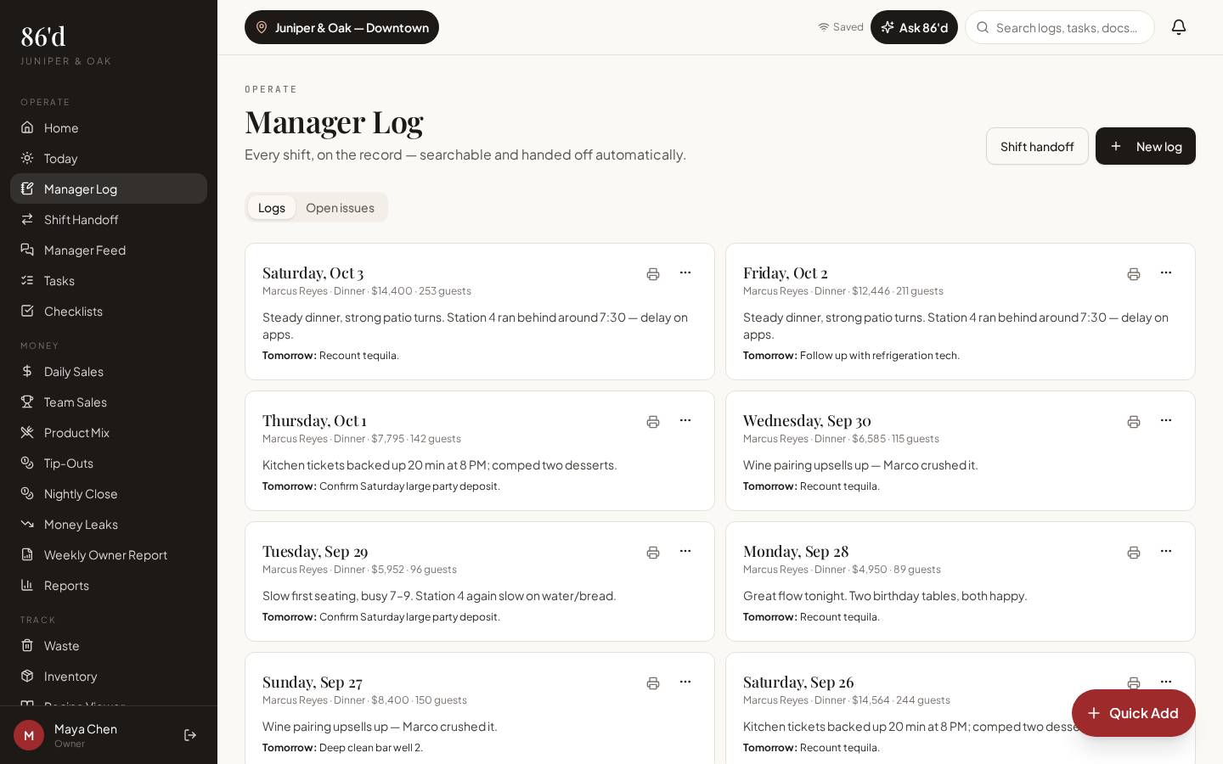Open Shift Handoff in the sidebar
This screenshot has height=764, width=1223.
coord(109,219)
